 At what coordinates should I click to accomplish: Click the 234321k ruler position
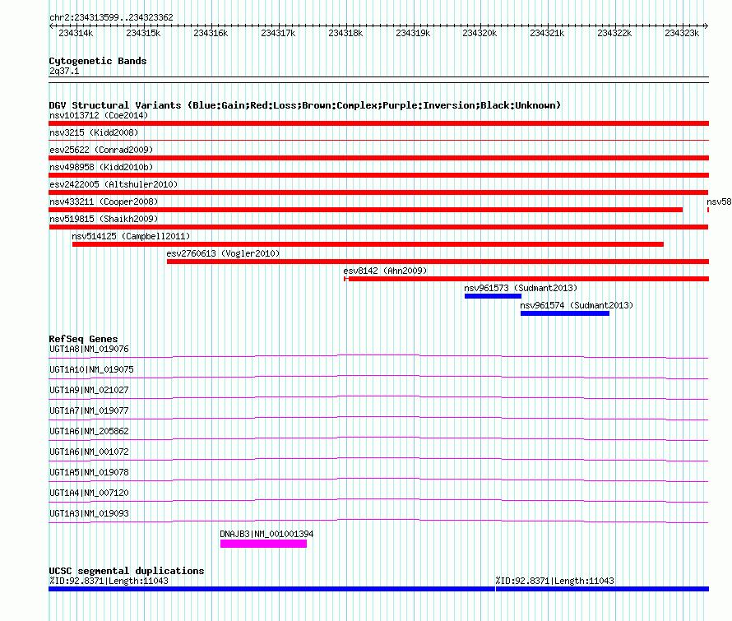click(547, 33)
